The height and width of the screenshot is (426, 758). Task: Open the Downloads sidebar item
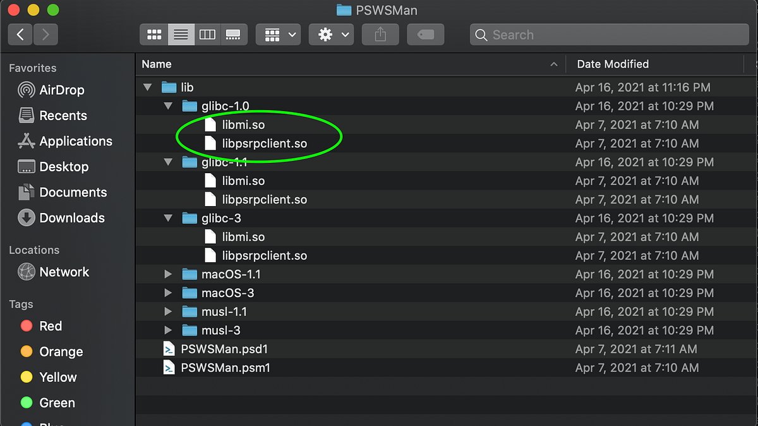pyautogui.click(x=69, y=217)
